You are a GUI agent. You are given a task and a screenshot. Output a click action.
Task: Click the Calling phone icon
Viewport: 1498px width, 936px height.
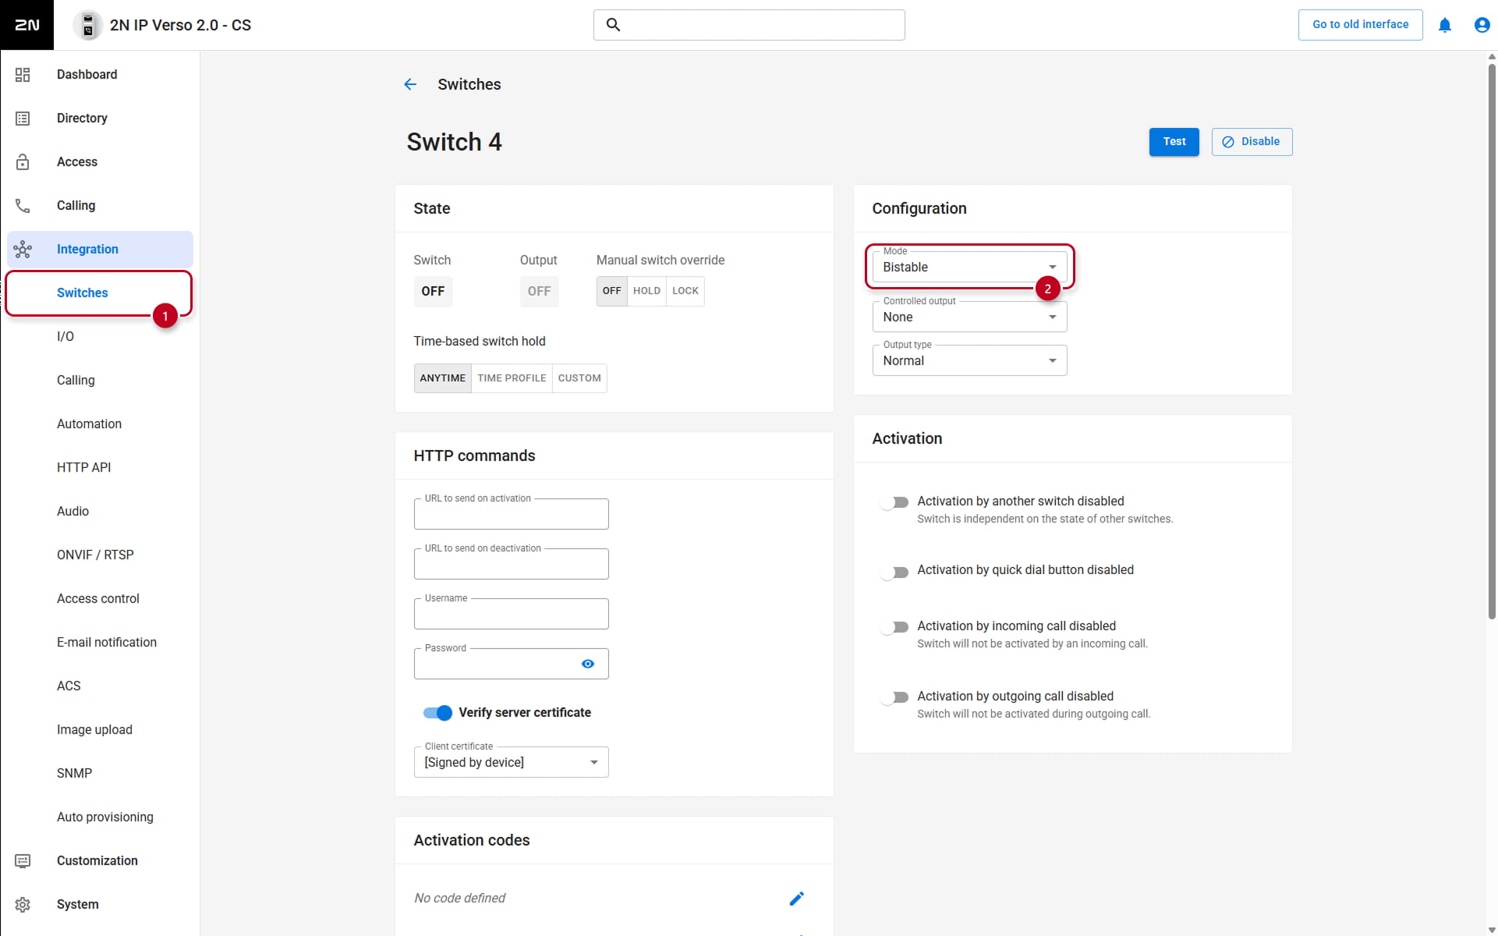coord(23,205)
